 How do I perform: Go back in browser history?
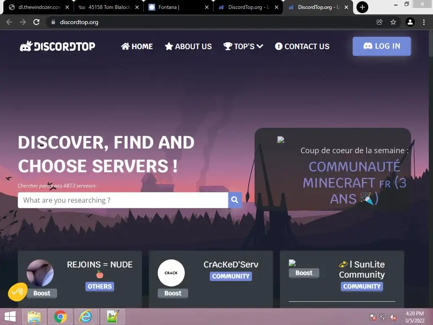tap(9, 22)
